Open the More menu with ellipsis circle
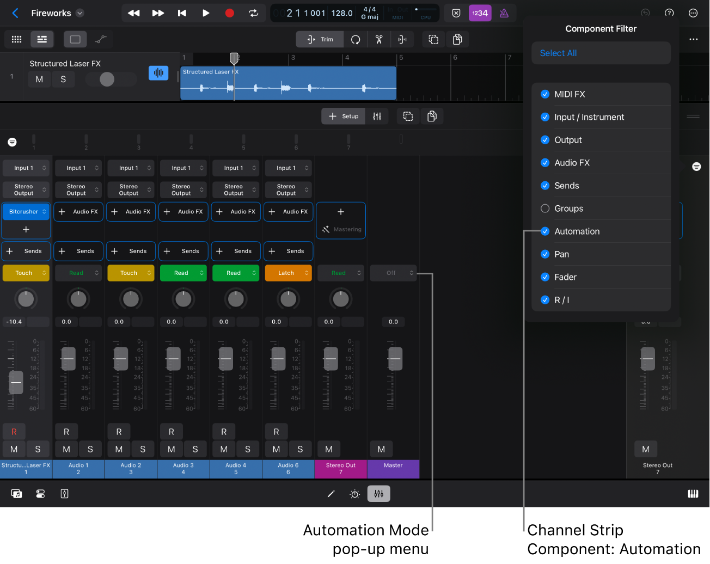Screen dimensions: 710x564 [x=693, y=13]
